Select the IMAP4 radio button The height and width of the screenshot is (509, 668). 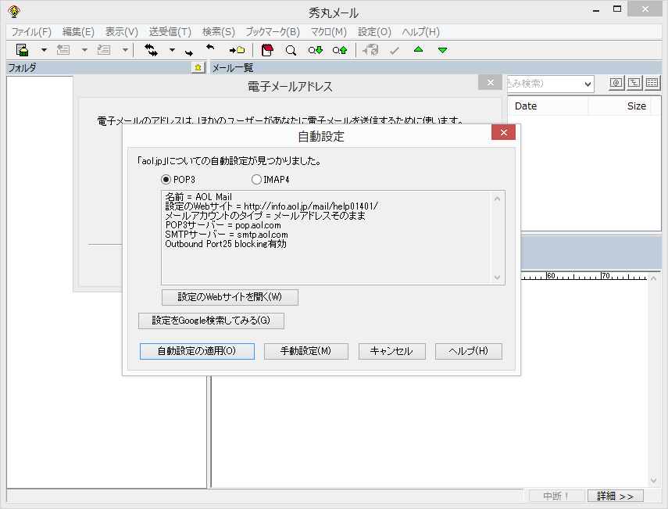[256, 180]
